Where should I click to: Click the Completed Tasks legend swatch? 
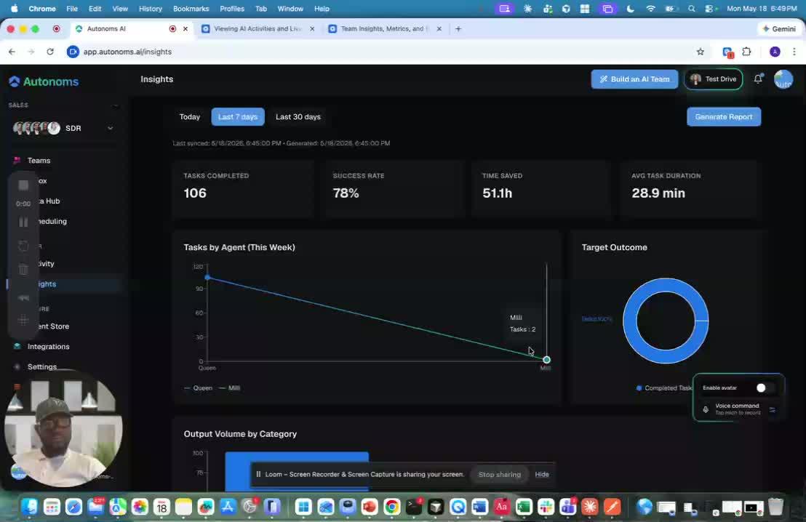(639, 388)
